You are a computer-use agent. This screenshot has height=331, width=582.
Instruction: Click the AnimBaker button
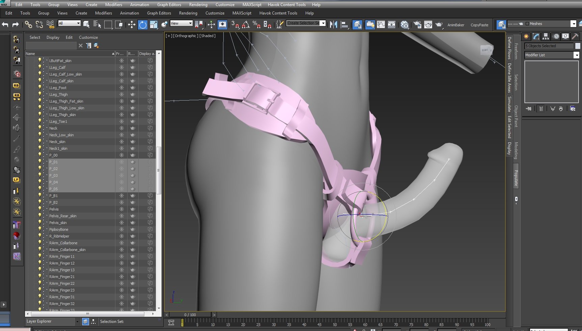pos(456,25)
